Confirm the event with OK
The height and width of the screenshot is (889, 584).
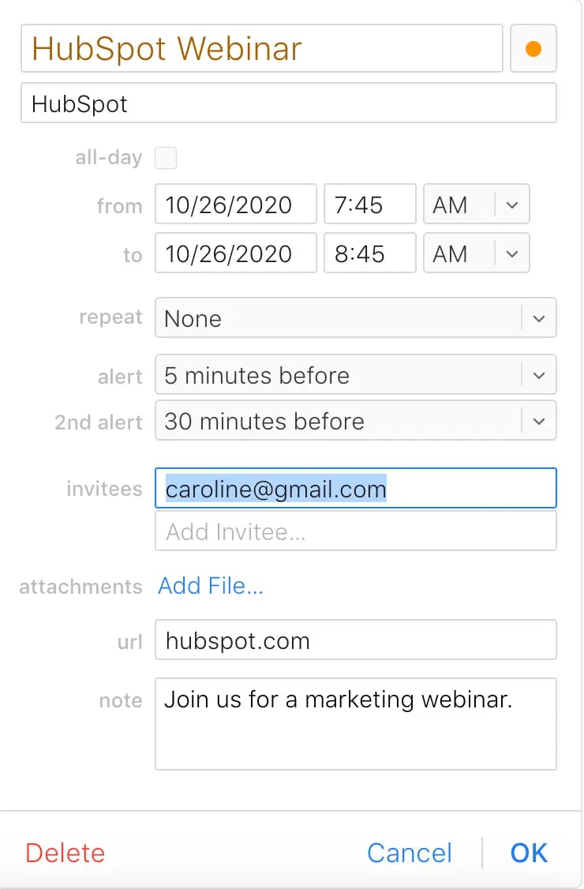pyautogui.click(x=529, y=853)
